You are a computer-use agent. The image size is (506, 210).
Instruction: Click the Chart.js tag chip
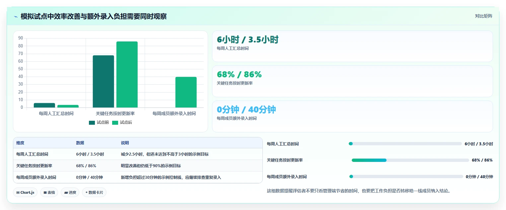tap(25, 192)
